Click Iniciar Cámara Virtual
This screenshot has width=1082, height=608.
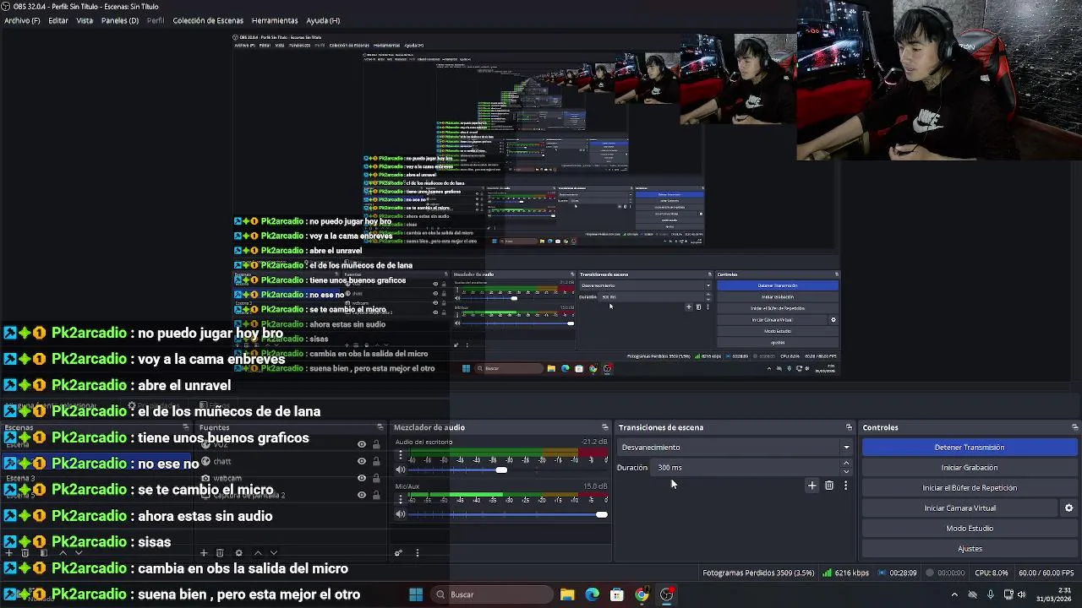pos(960,508)
